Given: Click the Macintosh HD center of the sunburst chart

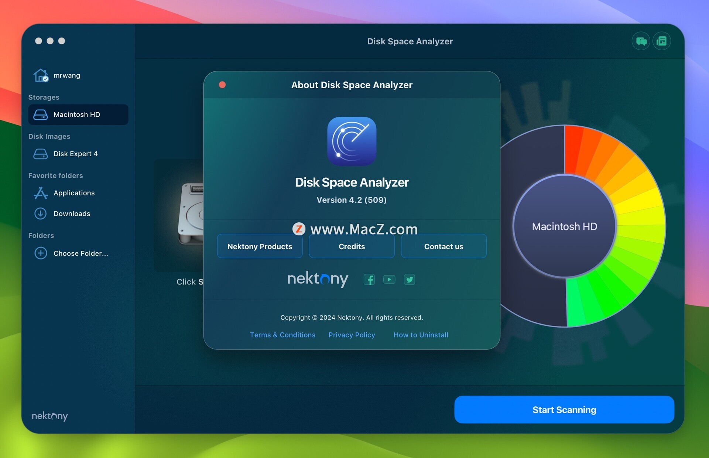Looking at the screenshot, I should click(565, 226).
